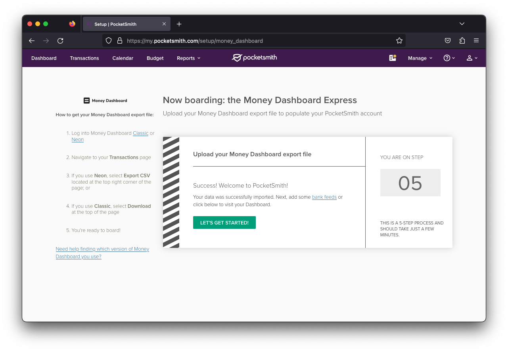Click the Money Dashboard logo icon
The image size is (508, 351).
tap(86, 100)
